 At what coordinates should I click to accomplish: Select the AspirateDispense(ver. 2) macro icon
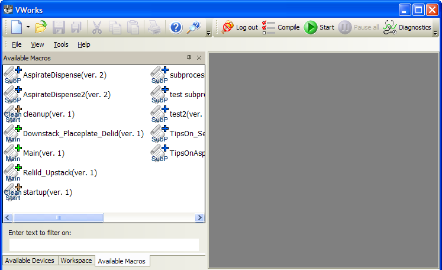(13, 75)
